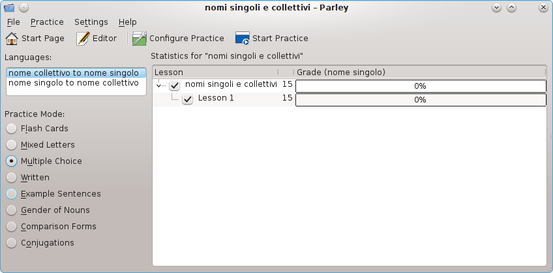The height and width of the screenshot is (273, 553).
Task: Click the Lesson 1 grade progress bar
Action: (x=420, y=100)
